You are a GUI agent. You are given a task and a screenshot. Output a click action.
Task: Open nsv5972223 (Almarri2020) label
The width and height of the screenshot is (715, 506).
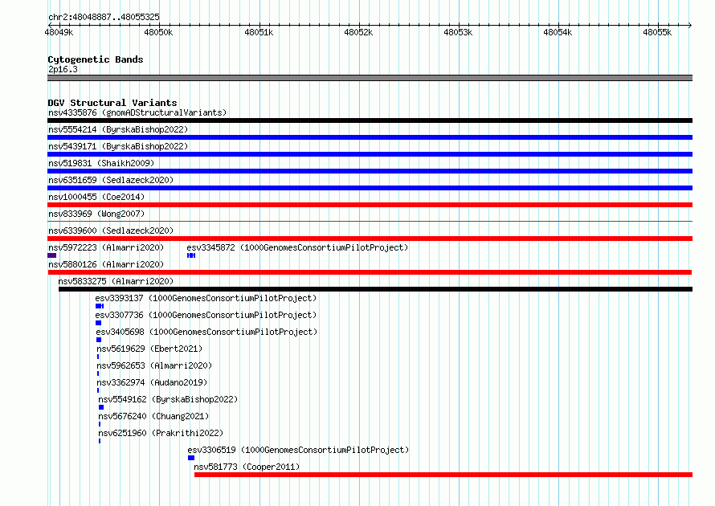coord(106,247)
